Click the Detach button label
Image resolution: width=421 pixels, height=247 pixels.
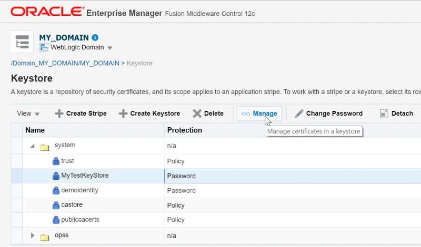pos(402,114)
